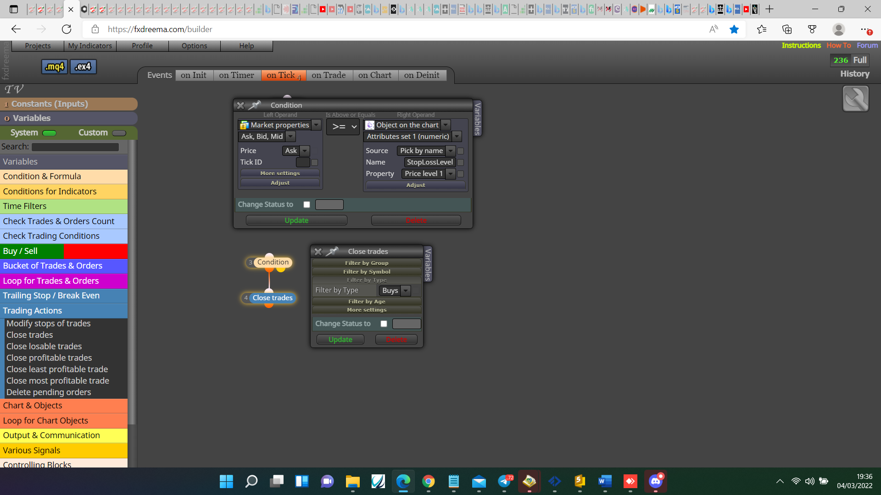Screen dimensions: 881x495
Task: Click the Buy / Sell red color block
Action: coord(95,251)
